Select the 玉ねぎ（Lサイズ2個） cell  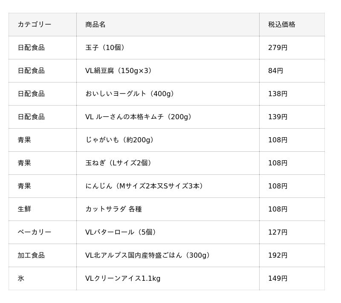point(168,163)
